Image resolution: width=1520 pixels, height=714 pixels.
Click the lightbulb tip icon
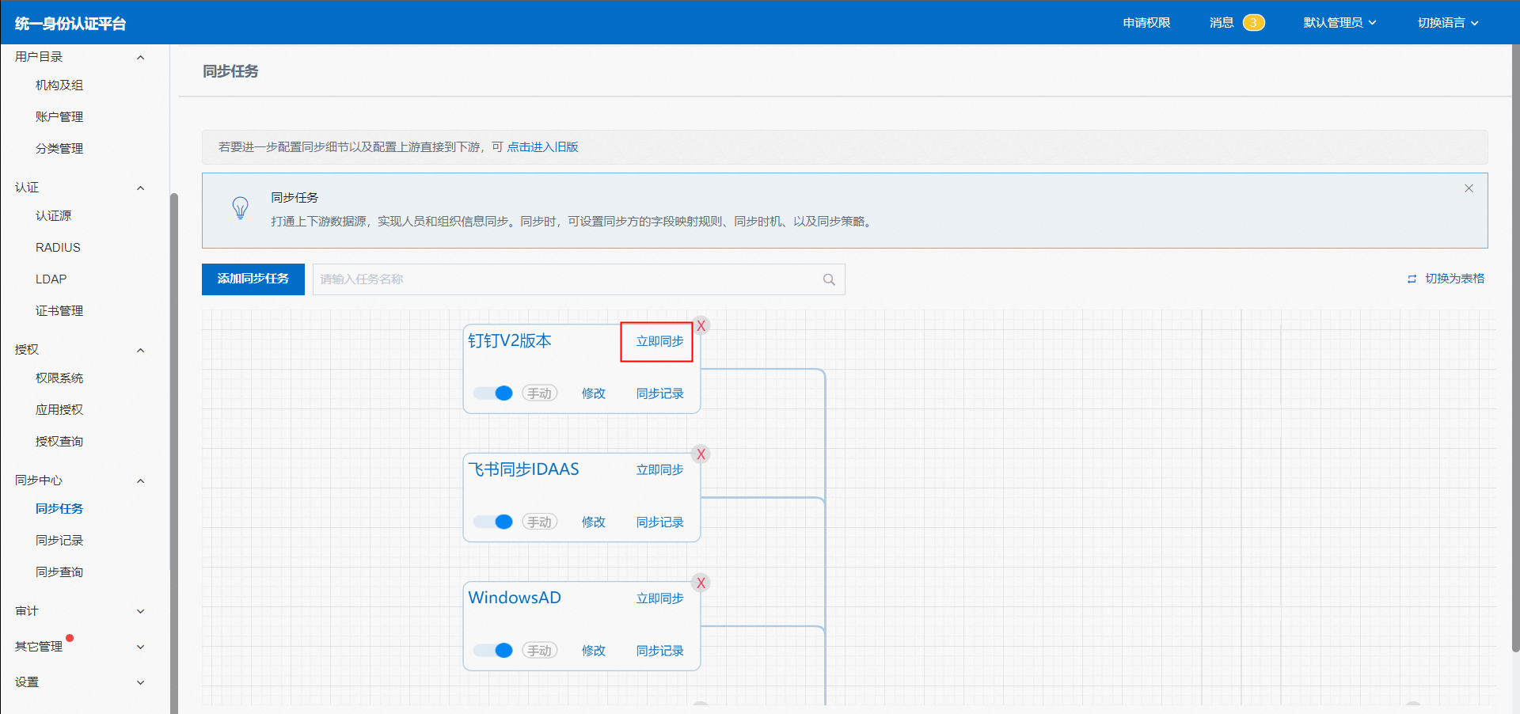point(240,208)
